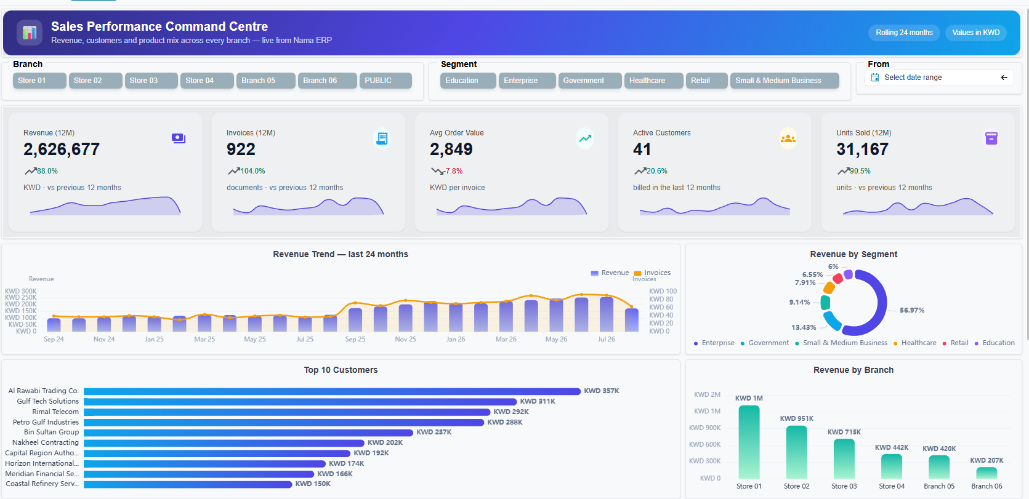Toggle Store 04 branch filter
This screenshot has width=1029, height=499.
207,81
